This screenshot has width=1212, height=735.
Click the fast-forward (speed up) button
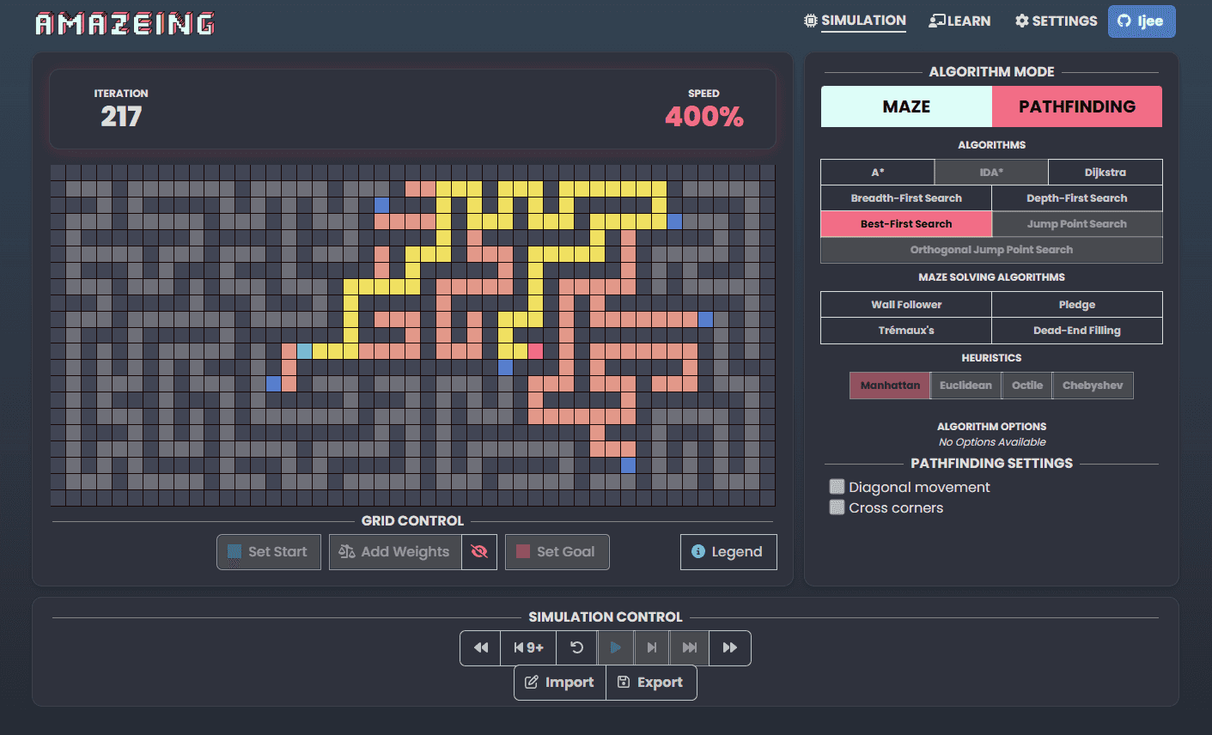(730, 648)
